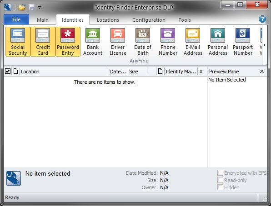Click the AnyFind ribbon group label
Screen dimensions: 271x206
pyautogui.click(x=139, y=61)
